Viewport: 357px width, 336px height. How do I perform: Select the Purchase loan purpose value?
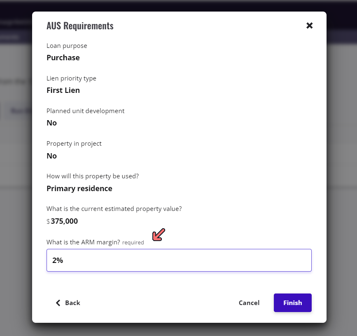click(63, 57)
